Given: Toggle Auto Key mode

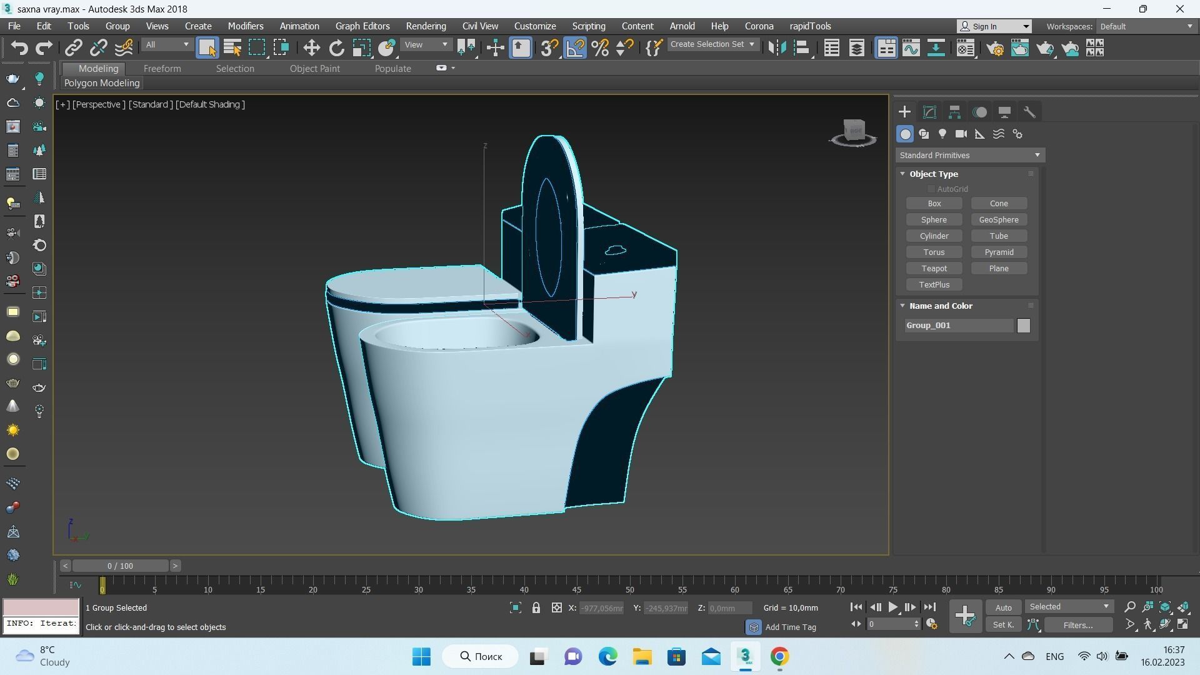Looking at the screenshot, I should tap(1003, 607).
